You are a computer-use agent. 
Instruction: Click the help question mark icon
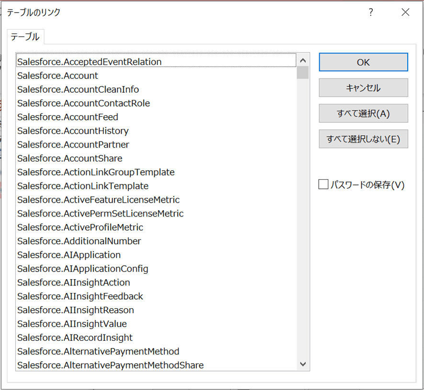tap(371, 12)
